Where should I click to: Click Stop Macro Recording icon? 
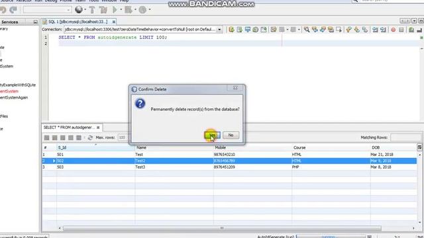401,29
